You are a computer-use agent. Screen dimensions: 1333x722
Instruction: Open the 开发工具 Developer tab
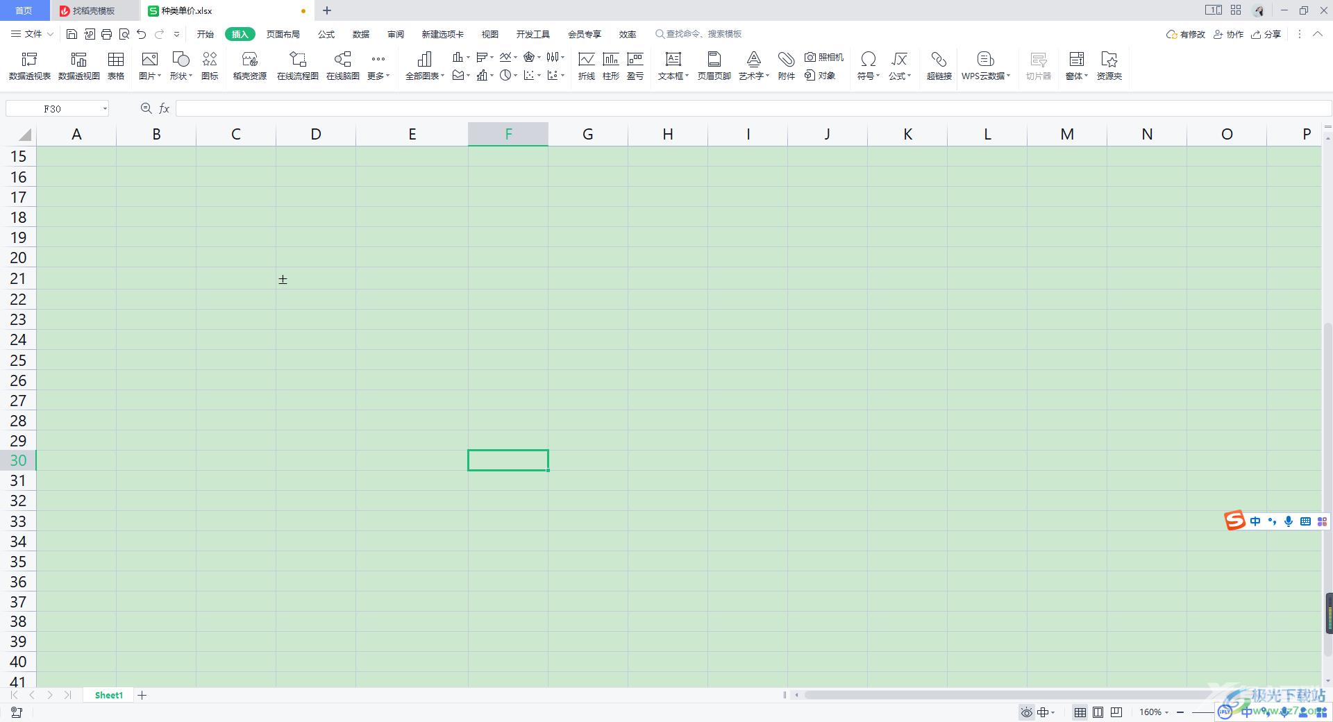[533, 34]
